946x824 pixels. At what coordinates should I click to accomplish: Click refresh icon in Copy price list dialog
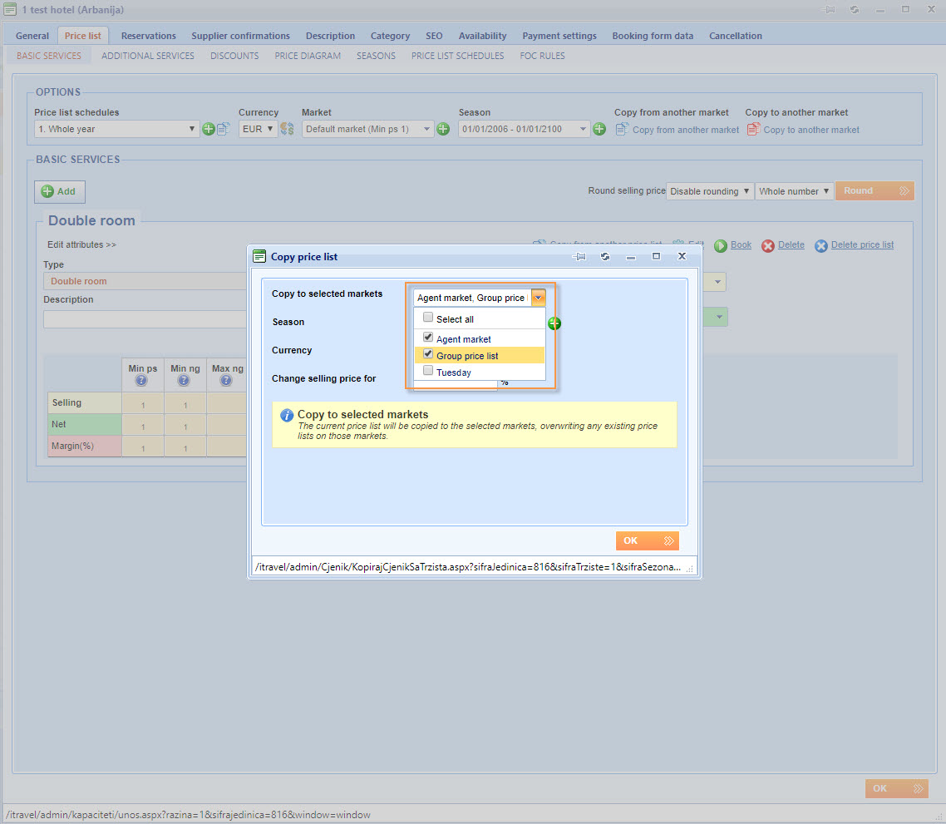pyautogui.click(x=604, y=257)
